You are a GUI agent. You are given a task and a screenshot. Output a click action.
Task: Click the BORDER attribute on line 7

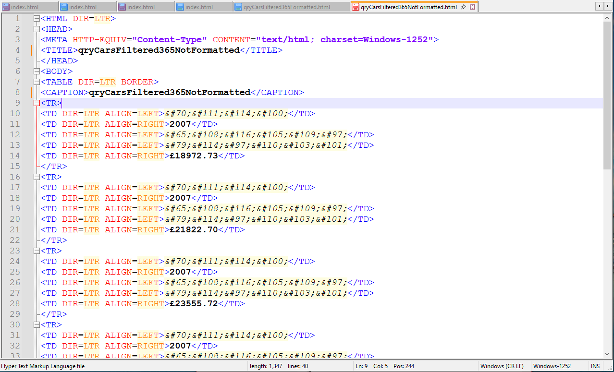click(137, 82)
